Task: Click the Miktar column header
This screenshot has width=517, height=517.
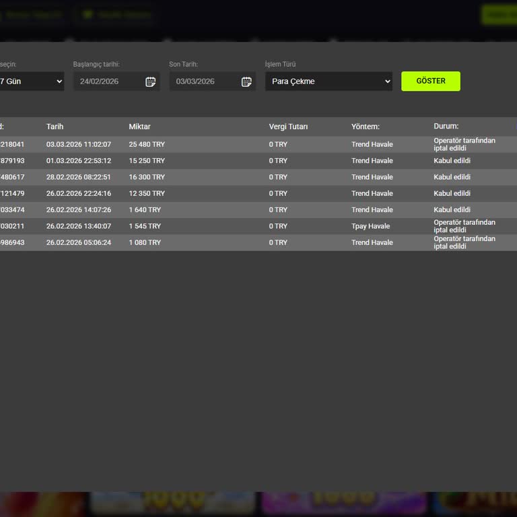Action: [x=139, y=127]
